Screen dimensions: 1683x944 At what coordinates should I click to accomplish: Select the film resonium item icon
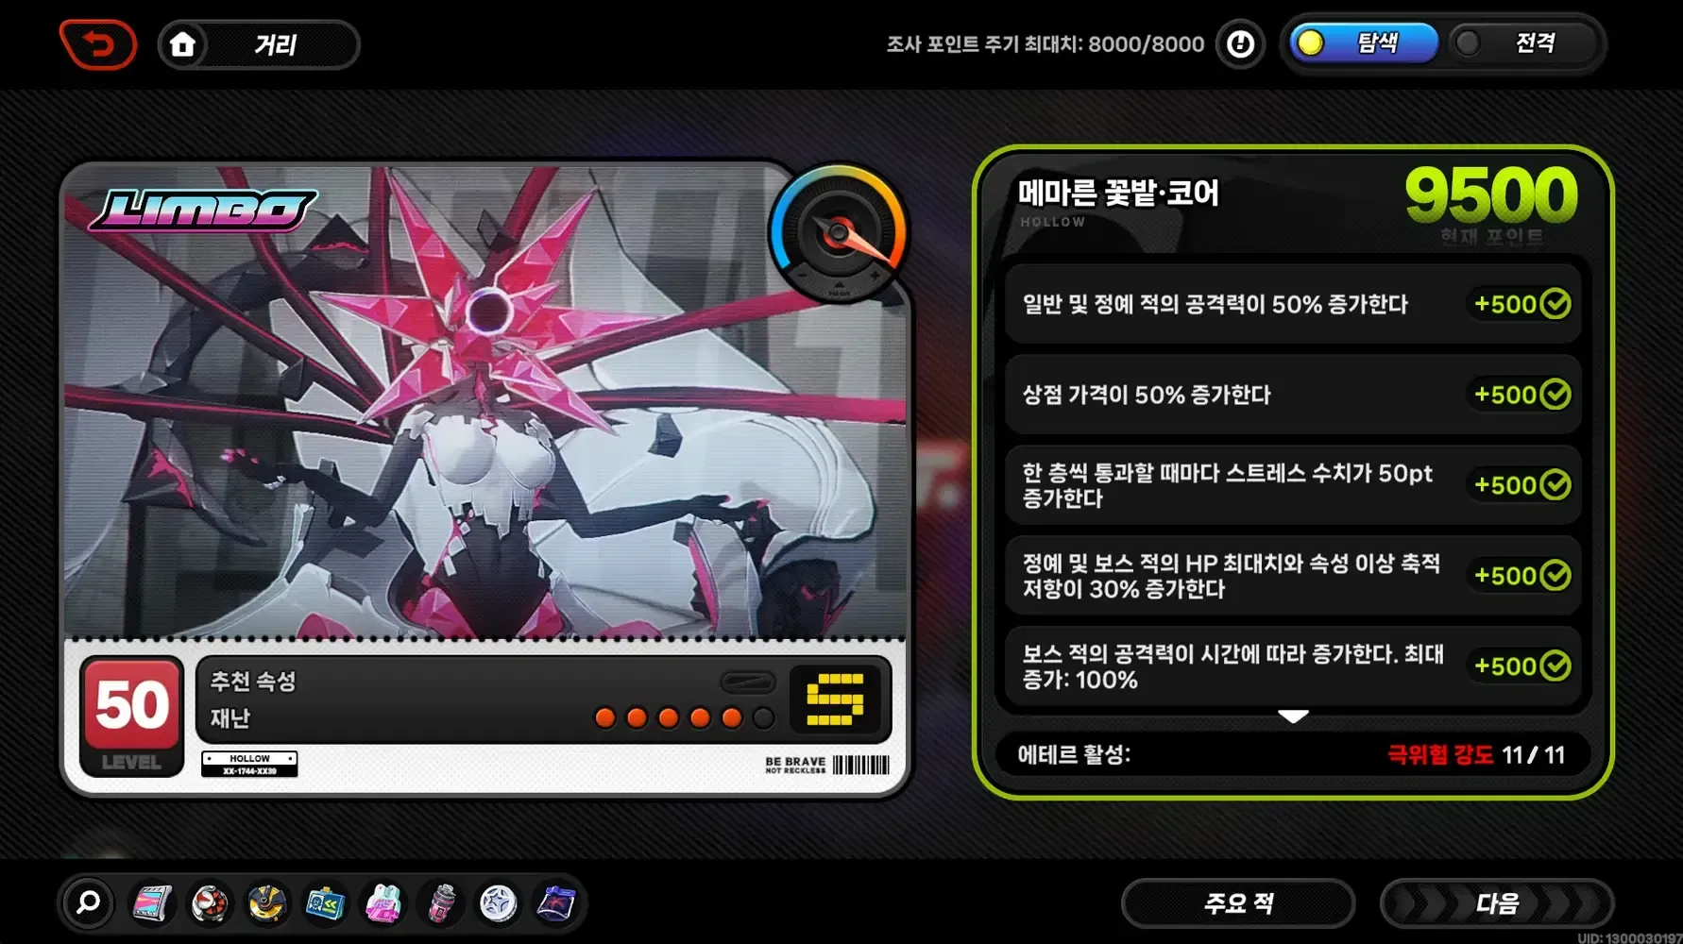(151, 903)
